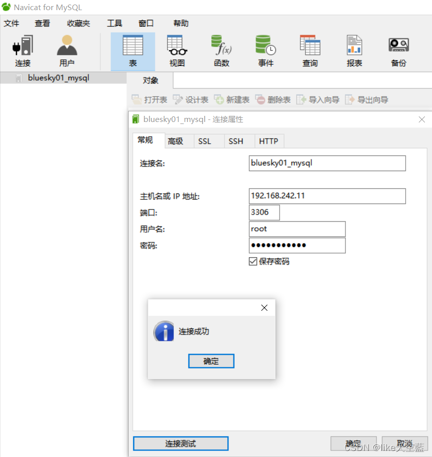Switch to the SSH tab
Viewport: 432px width, 457px height.
[239, 141]
